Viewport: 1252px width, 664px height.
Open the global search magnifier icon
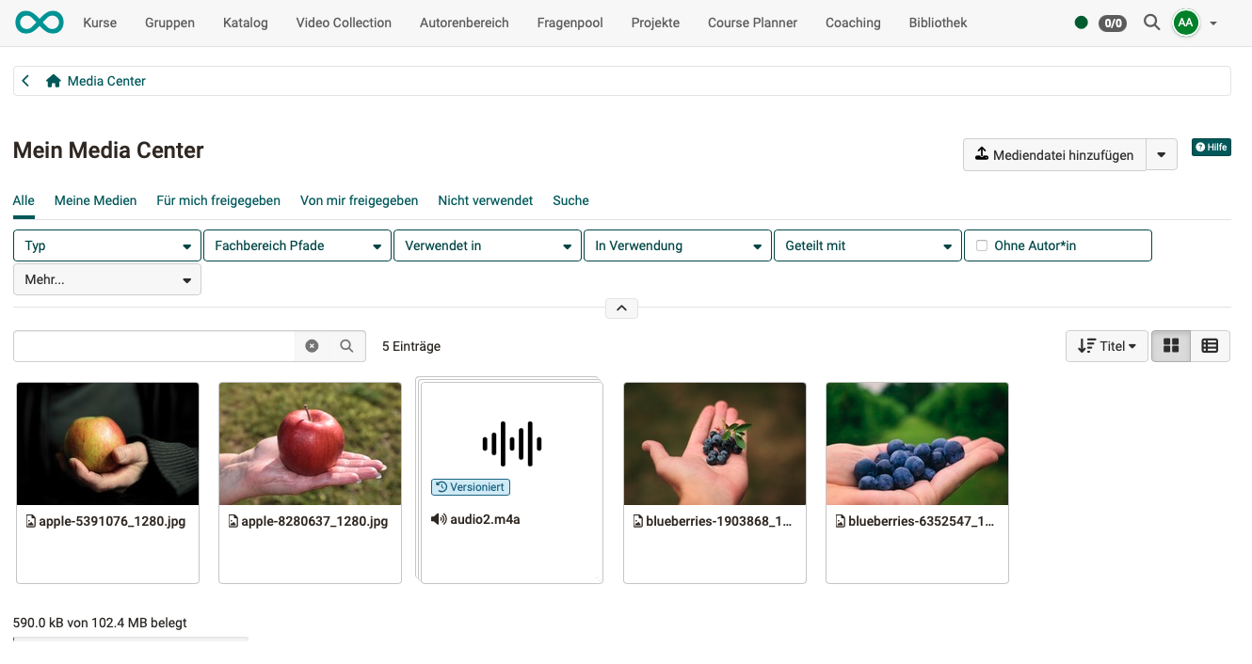point(1151,23)
